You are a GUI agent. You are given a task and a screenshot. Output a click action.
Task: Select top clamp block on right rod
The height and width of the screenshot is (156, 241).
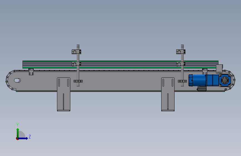[181, 52]
